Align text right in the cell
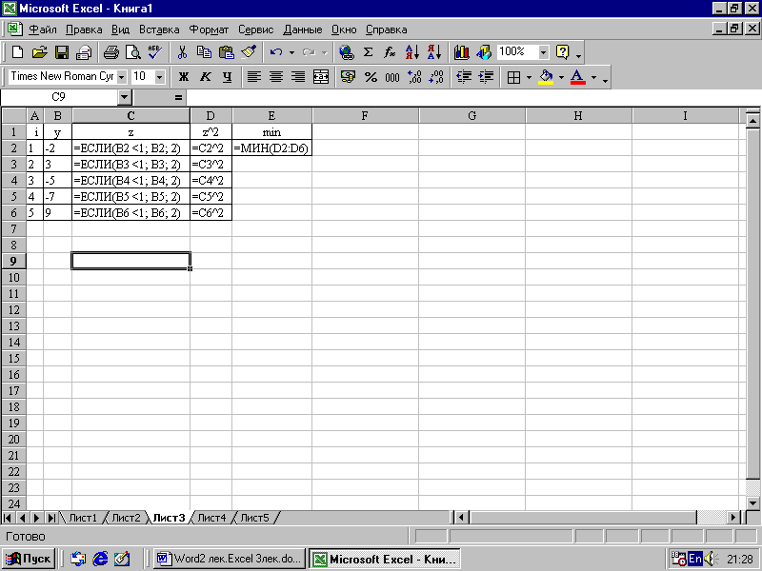This screenshot has height=571, width=762. pyautogui.click(x=298, y=77)
